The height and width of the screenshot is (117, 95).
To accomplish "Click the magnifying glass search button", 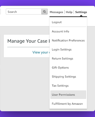I will coord(44,12).
